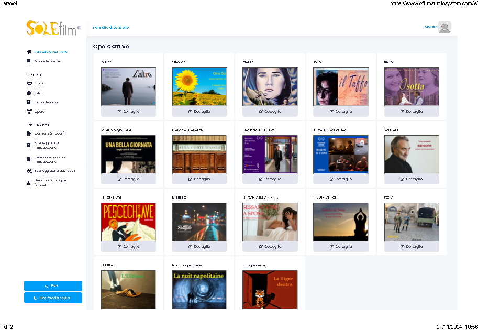Open the L'altro poster thumbnail
478x330 pixels.
[129, 86]
